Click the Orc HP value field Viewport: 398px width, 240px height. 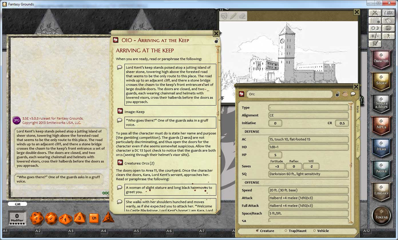[275, 155]
